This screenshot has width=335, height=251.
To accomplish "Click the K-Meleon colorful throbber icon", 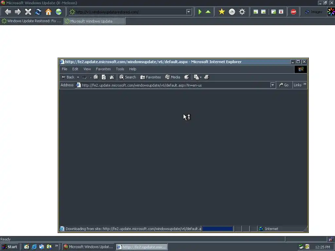I will (331, 12).
